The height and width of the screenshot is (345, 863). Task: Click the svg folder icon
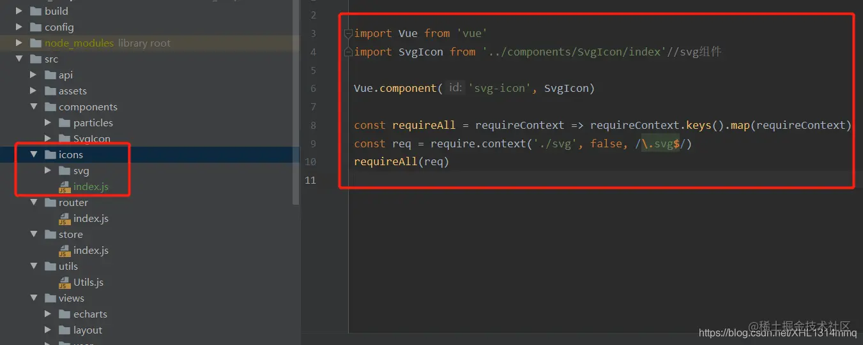64,170
